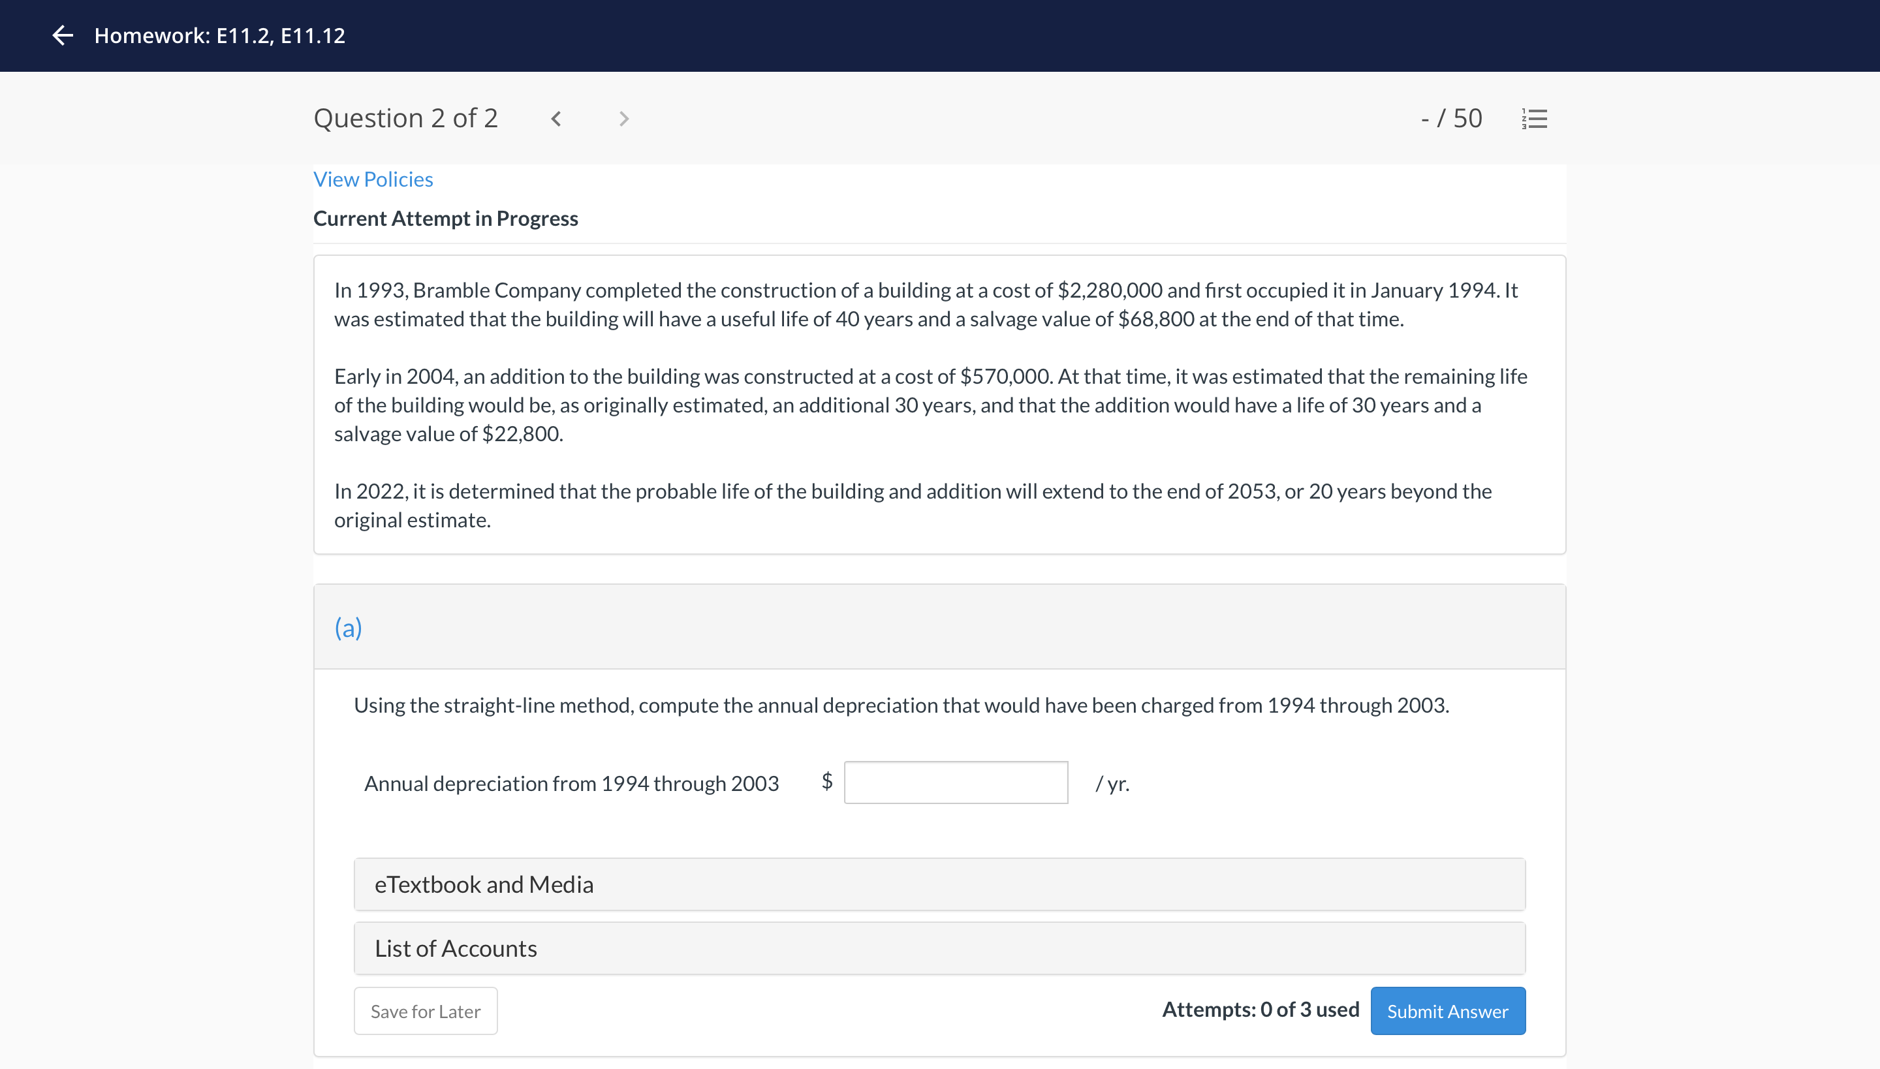Click the 1993 Bramble Company paragraph
This screenshot has height=1069, width=1880.
tap(926, 305)
